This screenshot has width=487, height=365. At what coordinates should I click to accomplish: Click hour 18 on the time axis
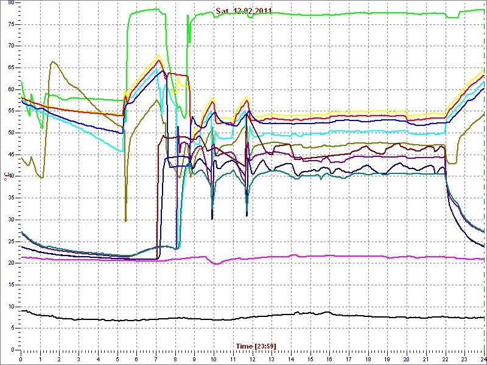368,360
